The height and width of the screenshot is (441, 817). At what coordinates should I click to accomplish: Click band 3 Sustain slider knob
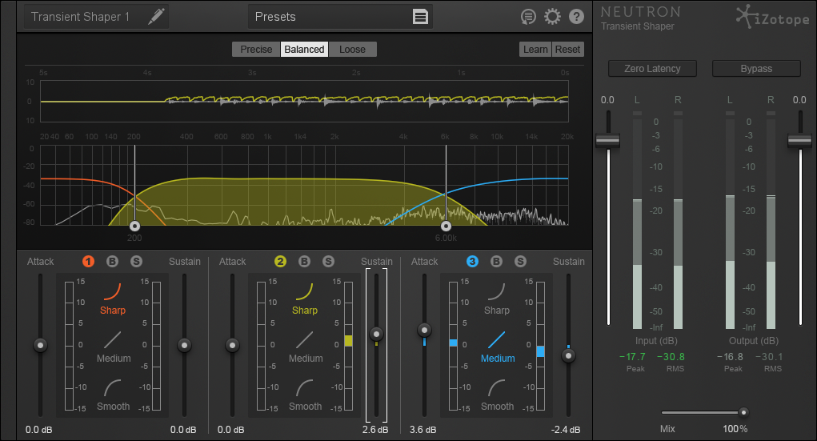coord(568,355)
